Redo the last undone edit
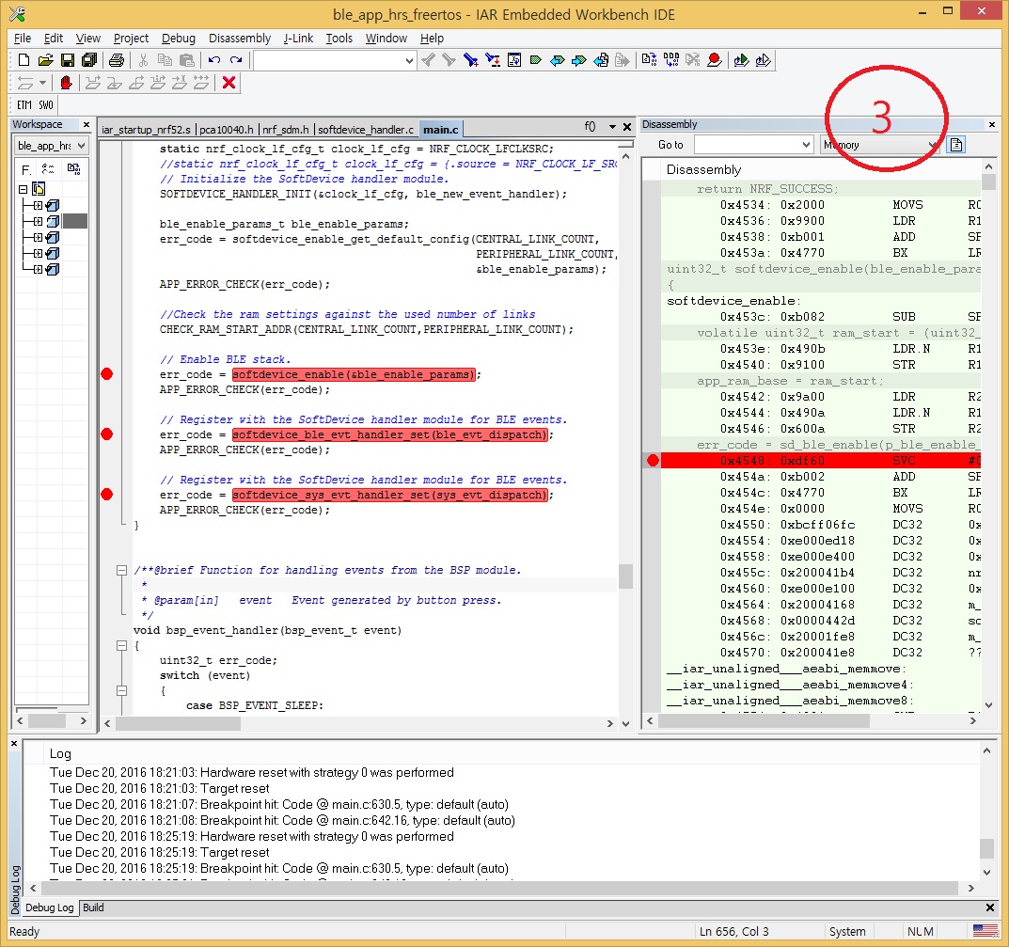The width and height of the screenshot is (1009, 947). coord(236,60)
